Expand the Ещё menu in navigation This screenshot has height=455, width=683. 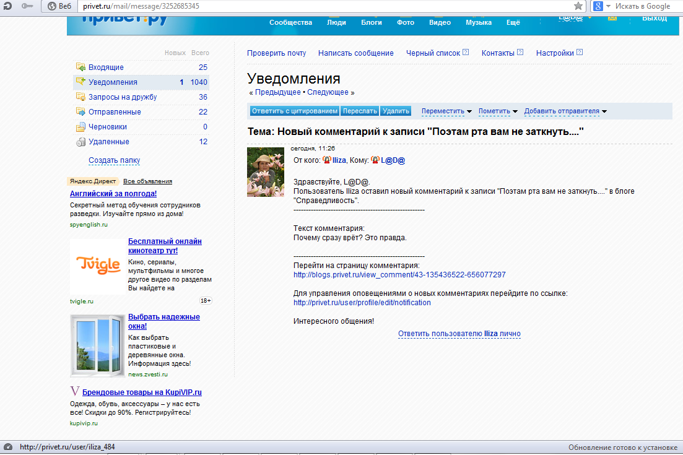tap(513, 22)
